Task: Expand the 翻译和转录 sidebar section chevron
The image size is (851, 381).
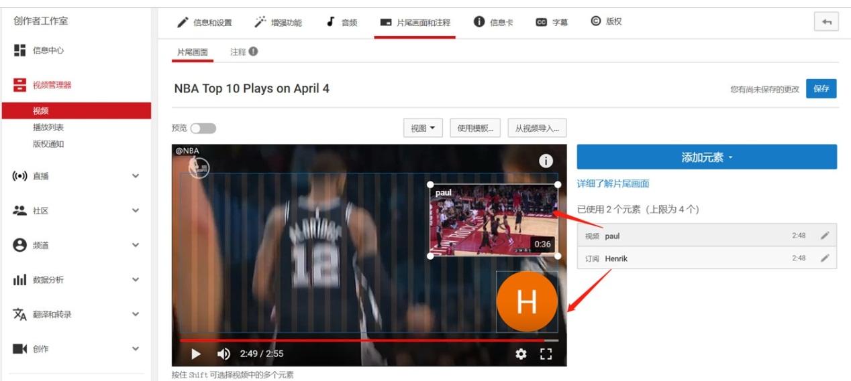Action: coord(136,314)
